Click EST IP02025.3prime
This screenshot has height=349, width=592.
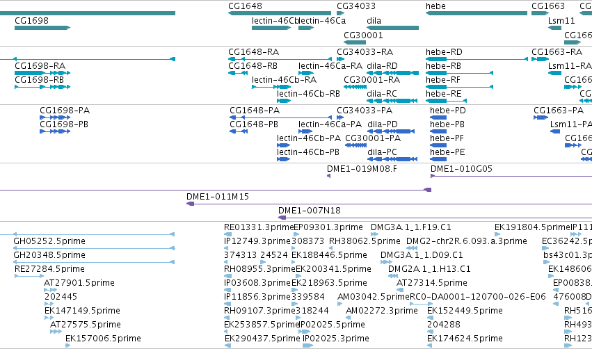point(335,339)
